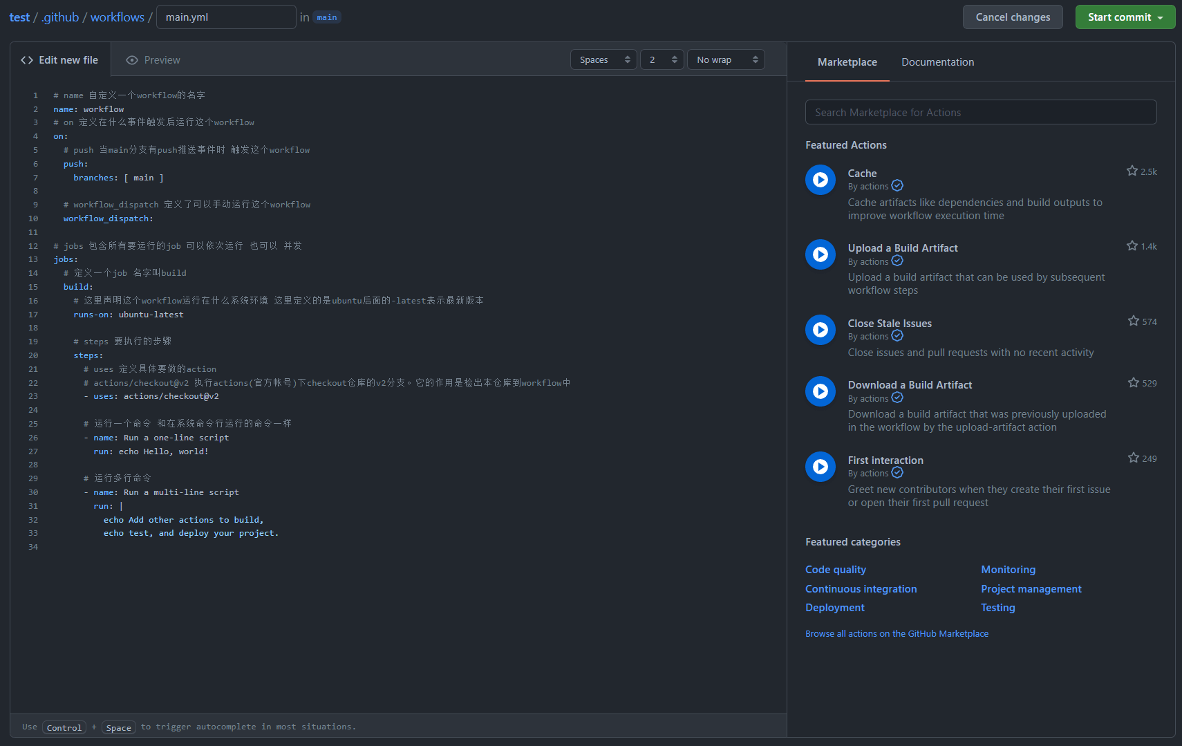Image resolution: width=1182 pixels, height=746 pixels.
Task: Click the Cancel changes button
Action: coord(1012,17)
